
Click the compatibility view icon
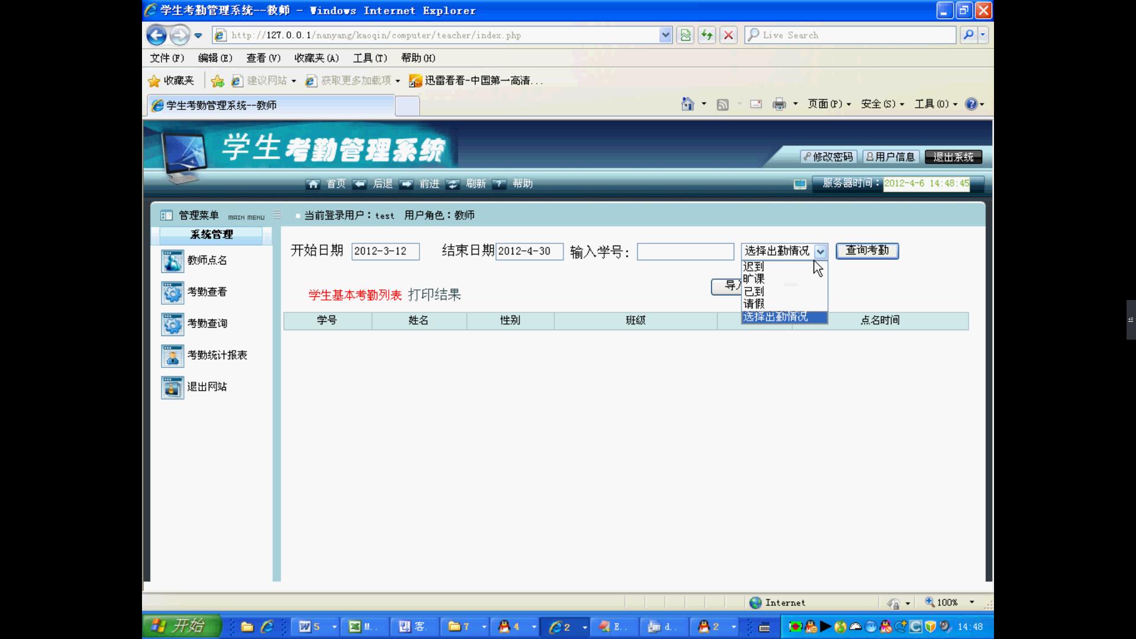click(686, 35)
